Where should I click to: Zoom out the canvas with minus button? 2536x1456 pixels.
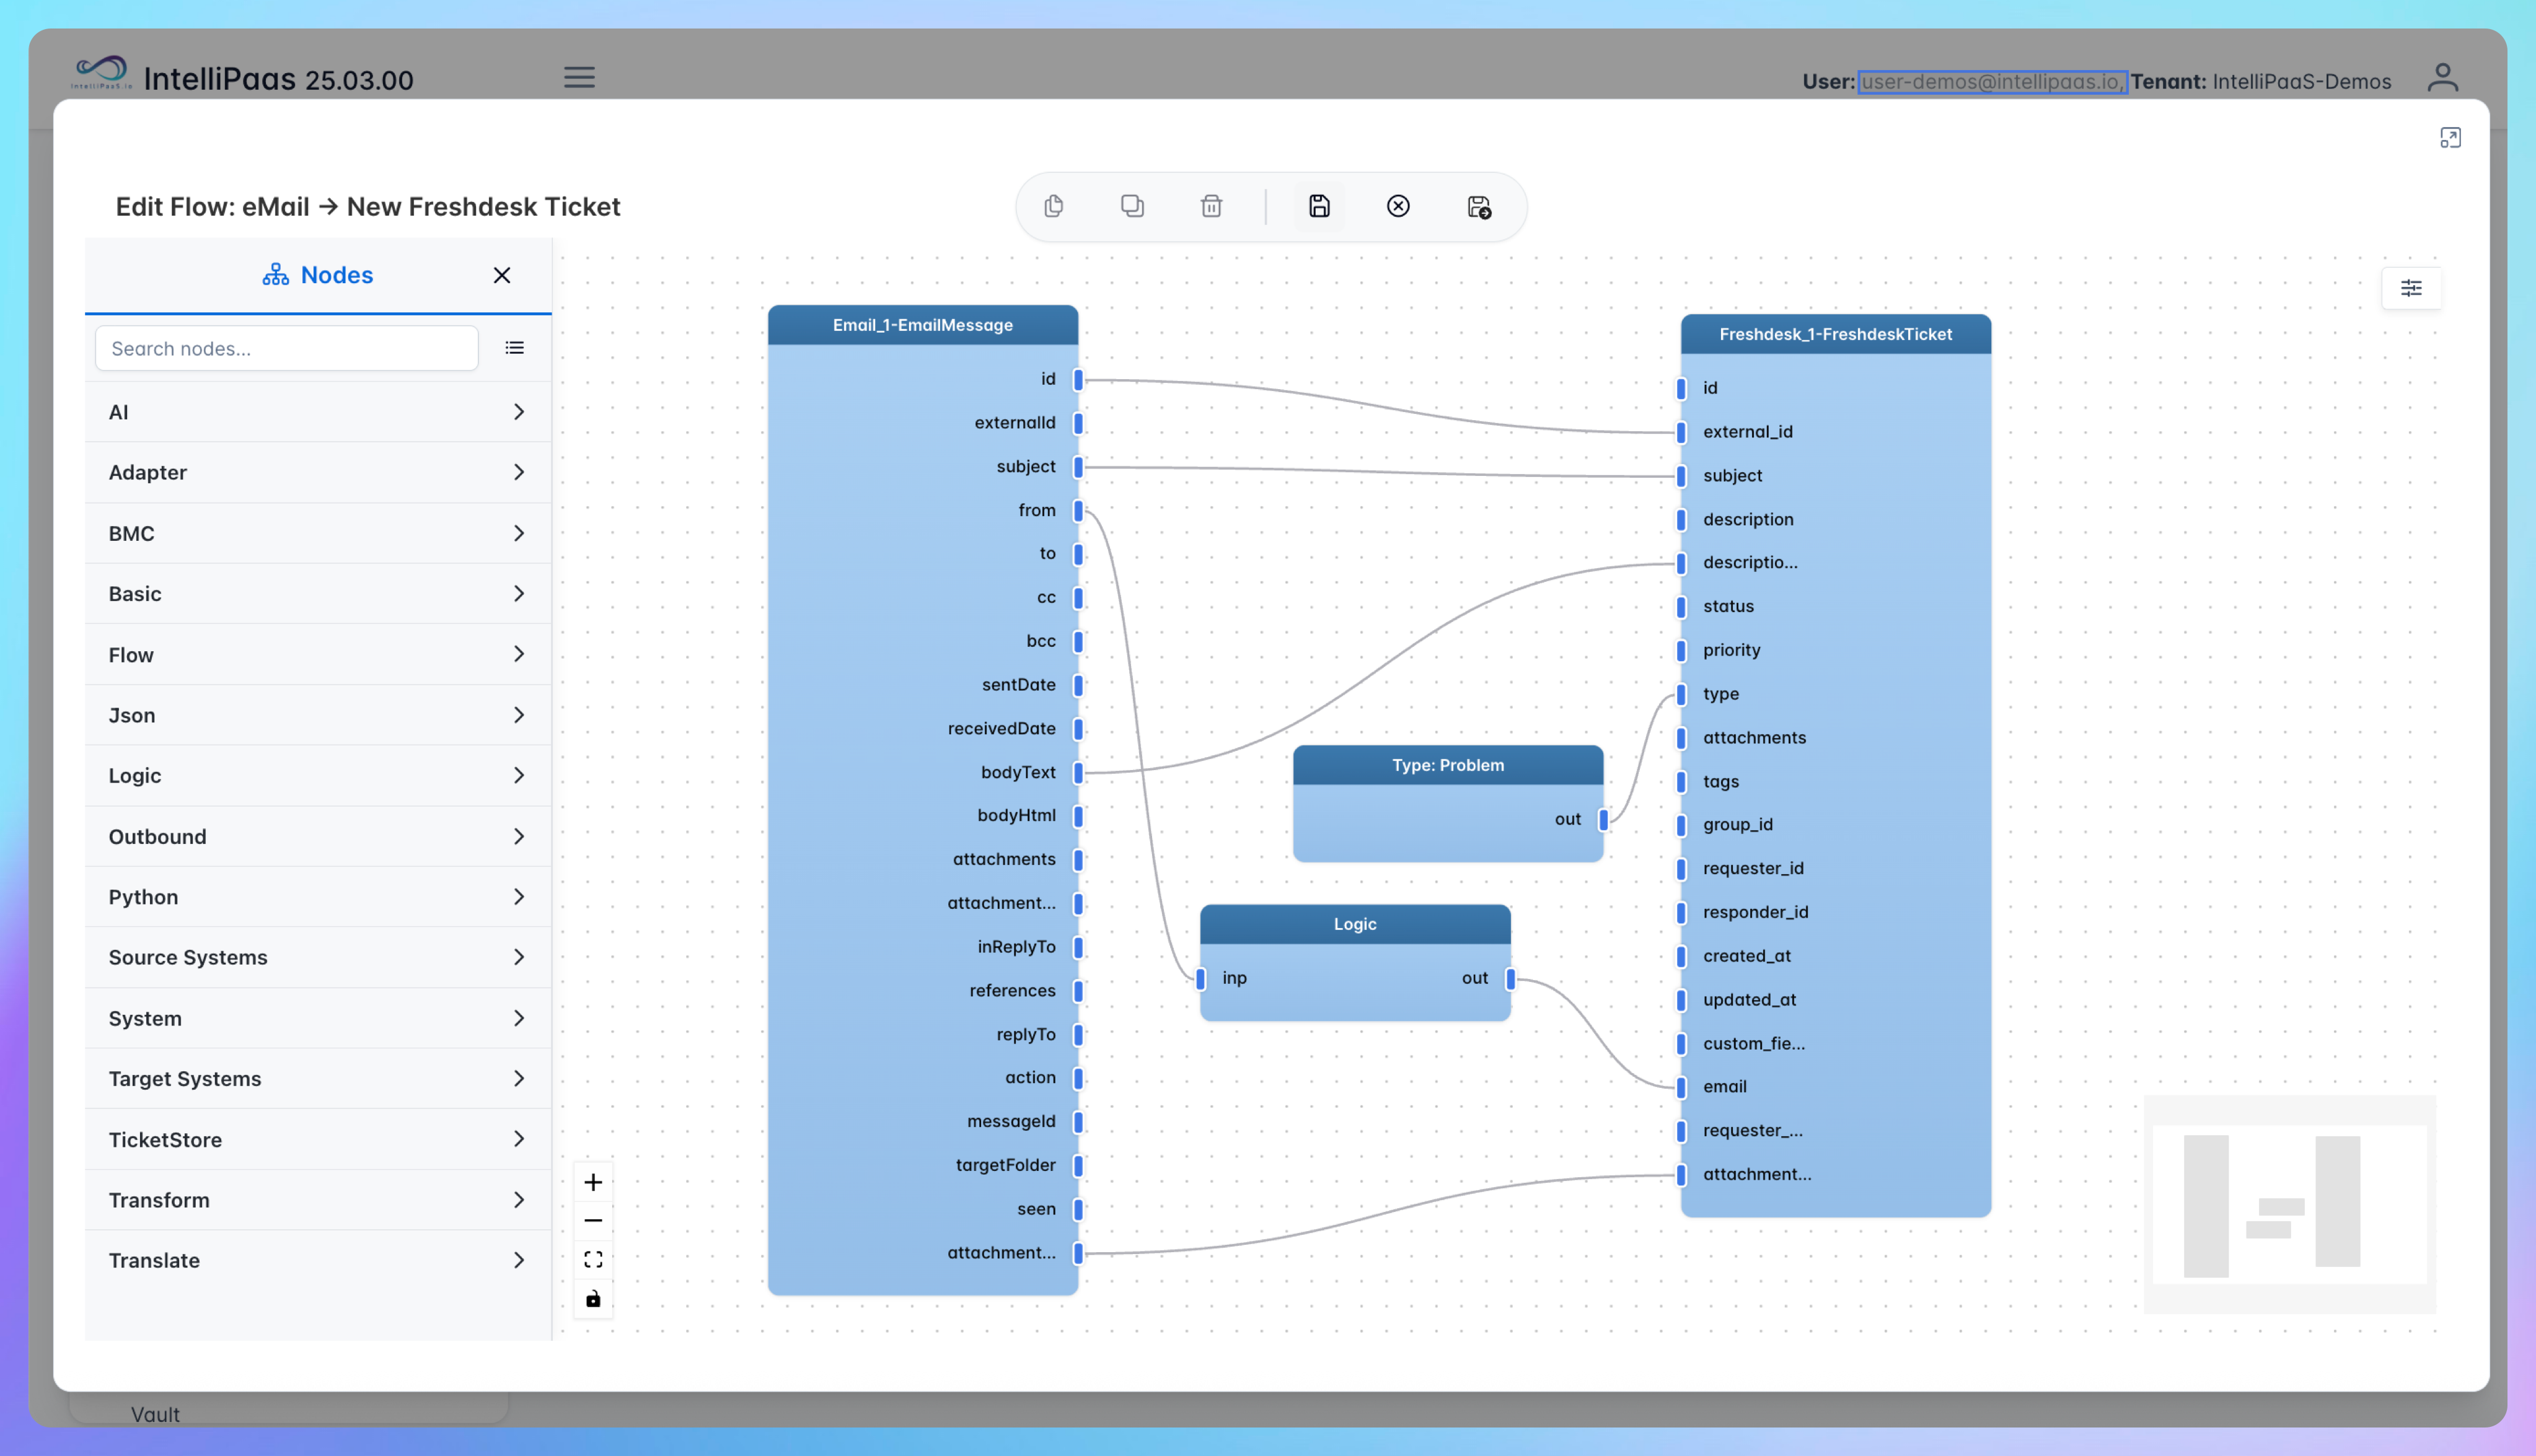point(593,1220)
